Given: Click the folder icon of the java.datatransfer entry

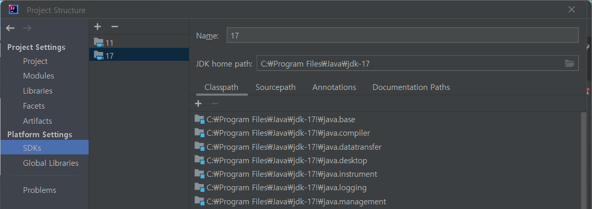Looking at the screenshot, I should coord(199,146).
